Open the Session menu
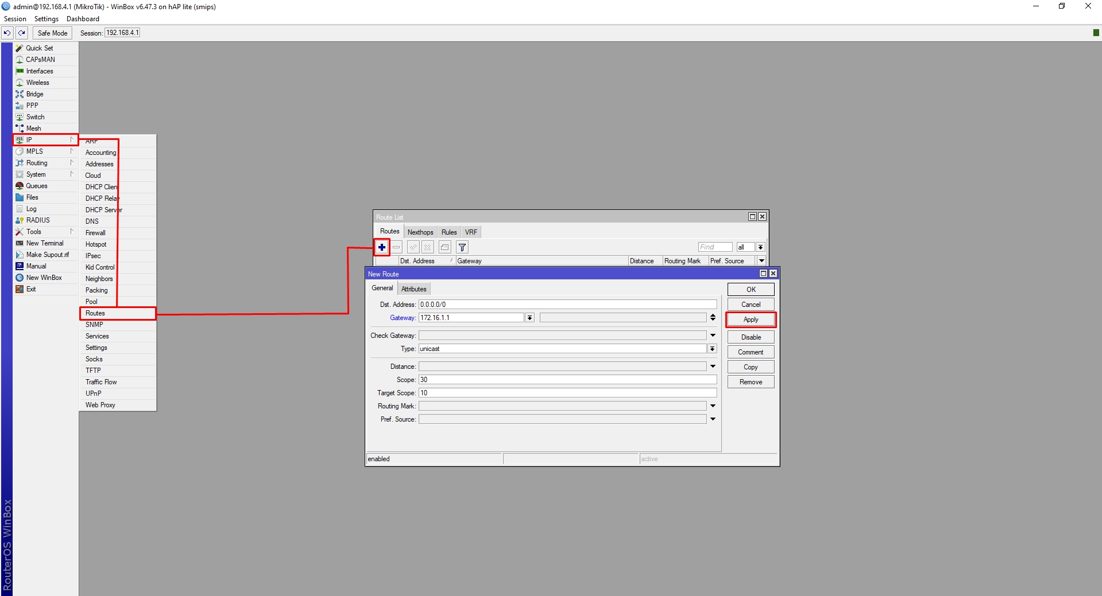The image size is (1102, 596). (15, 19)
